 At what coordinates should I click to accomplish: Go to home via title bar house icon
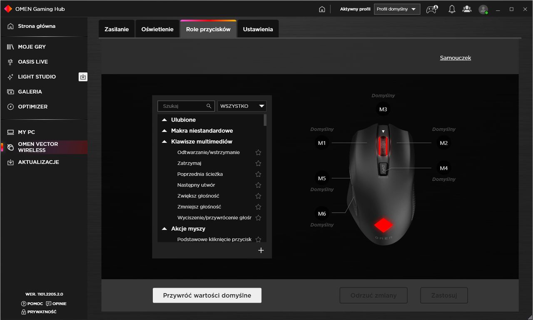point(322,9)
